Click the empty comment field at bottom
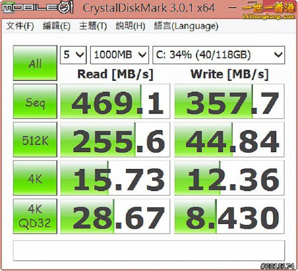This screenshot has height=271, width=298. (149, 250)
